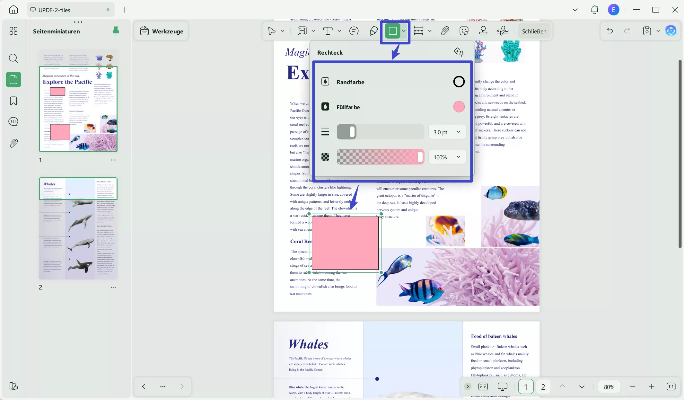This screenshot has height=400, width=684.
Task: Open the signature tool
Action: 502,31
